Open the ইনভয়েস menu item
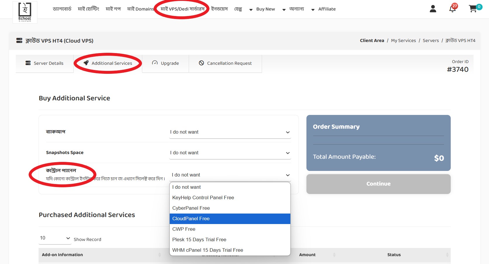The height and width of the screenshot is (264, 489). pyautogui.click(x=219, y=9)
